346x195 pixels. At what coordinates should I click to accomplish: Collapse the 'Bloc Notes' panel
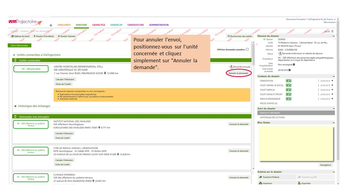(333, 123)
